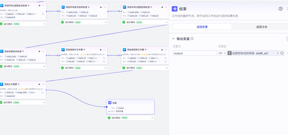This screenshot has height=135, width=288.
Task: Open more options for 添加开场2选题音频轨道
Action: click(166, 7)
